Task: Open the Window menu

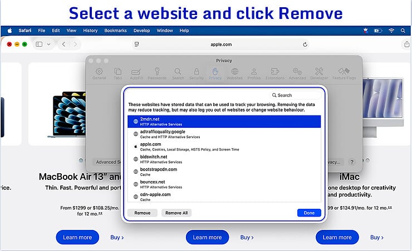Action: tap(165, 31)
